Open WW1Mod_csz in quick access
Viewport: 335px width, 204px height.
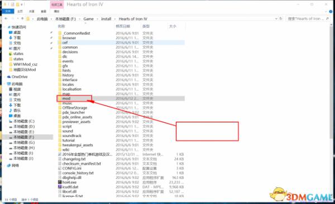[25, 64]
